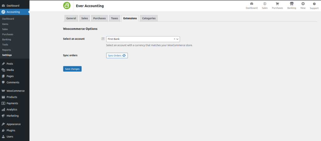
Task: Click the WordPress Dashboard sidebar icon
Action: (x=3, y=6)
